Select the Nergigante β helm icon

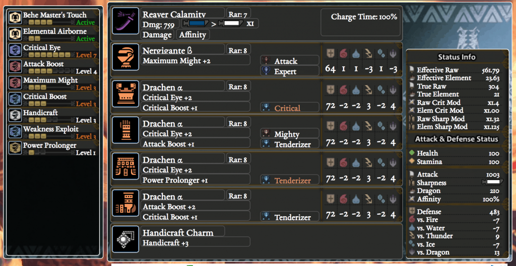point(125,58)
